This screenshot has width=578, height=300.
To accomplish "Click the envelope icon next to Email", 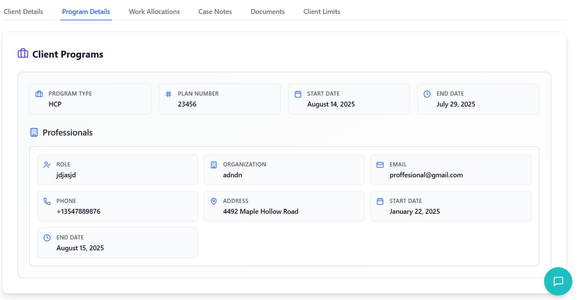I will (x=380, y=165).
